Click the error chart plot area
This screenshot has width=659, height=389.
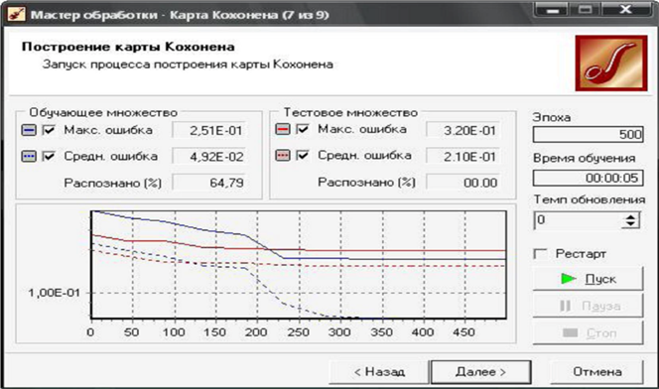(x=299, y=265)
